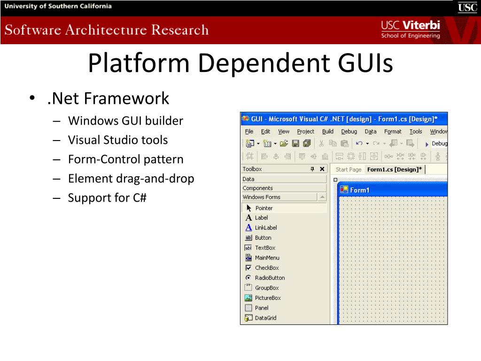
Task: Click the Save All stacked disks icon
Action: [307, 143]
